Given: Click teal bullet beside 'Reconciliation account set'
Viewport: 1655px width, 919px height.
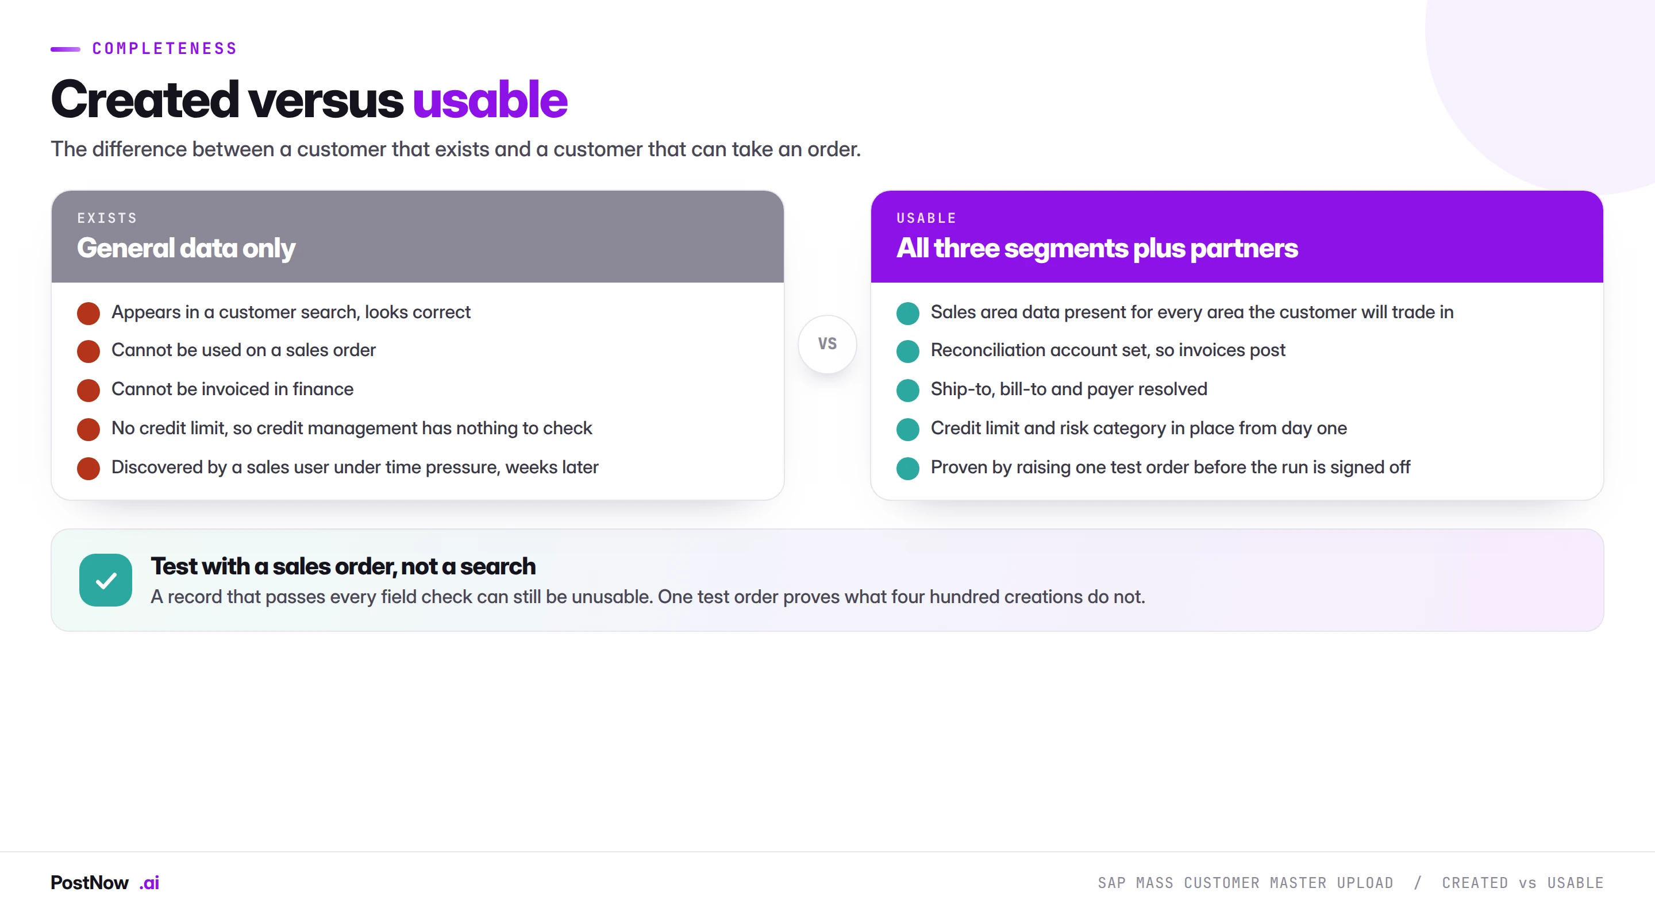Looking at the screenshot, I should click(x=907, y=352).
